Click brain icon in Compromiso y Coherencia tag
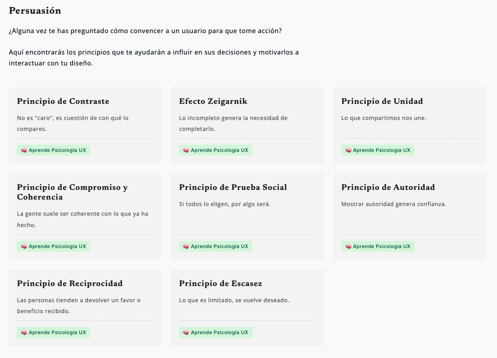Image resolution: width=497 pixels, height=358 pixels. tap(24, 246)
